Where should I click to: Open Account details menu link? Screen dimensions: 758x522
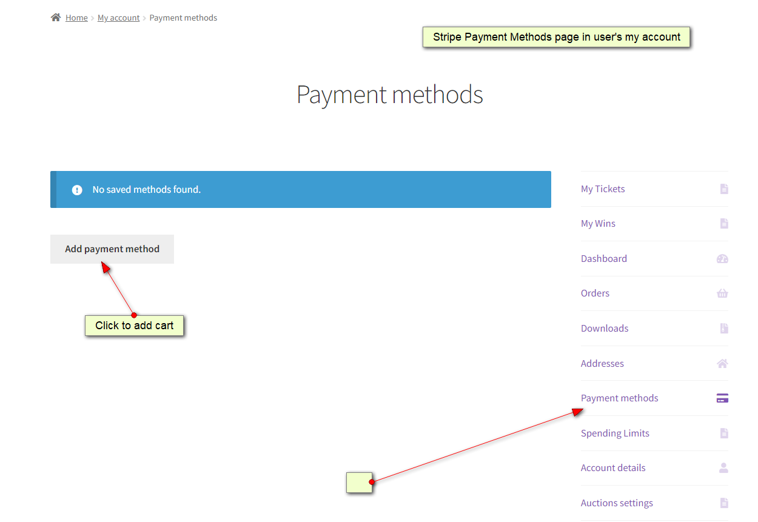(x=613, y=468)
